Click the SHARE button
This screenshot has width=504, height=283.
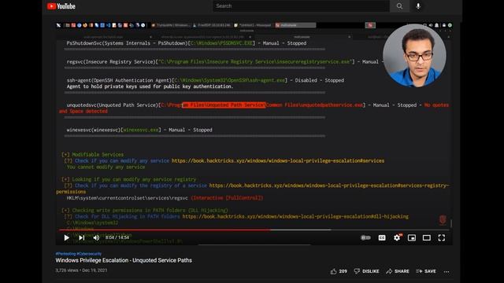coord(398,271)
